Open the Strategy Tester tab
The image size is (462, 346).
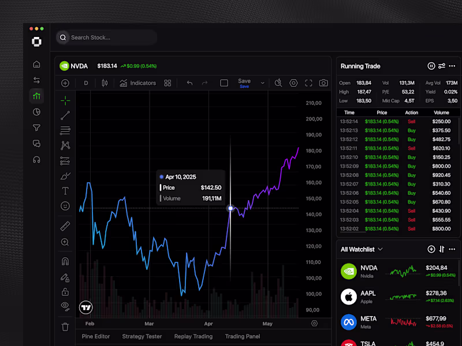pos(141,336)
